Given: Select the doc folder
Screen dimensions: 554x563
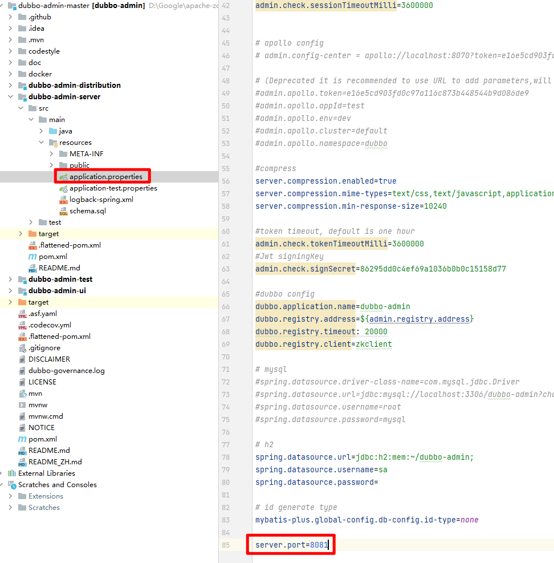Looking at the screenshot, I should click(35, 63).
